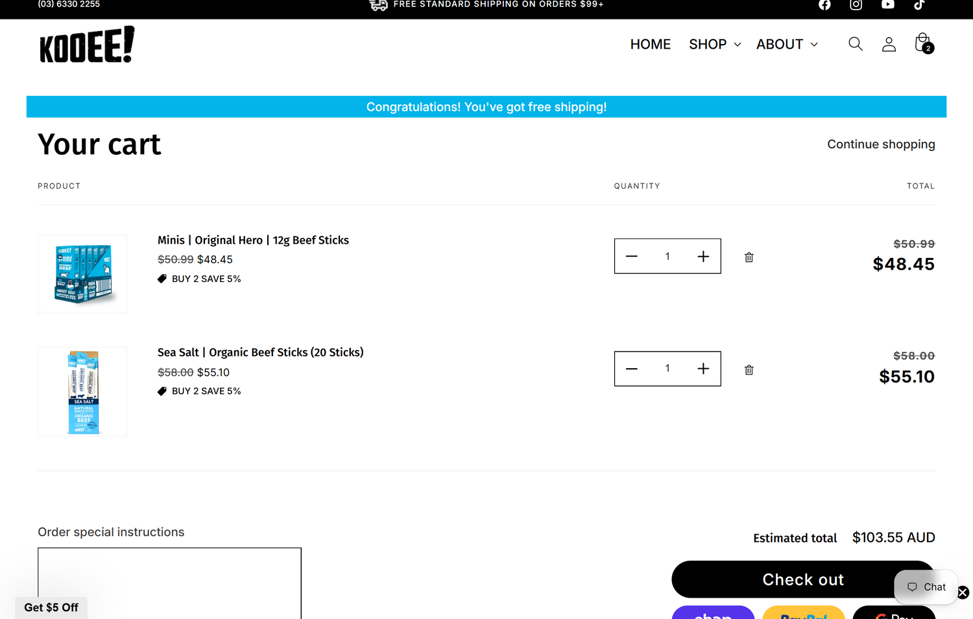This screenshot has height=619, width=973.
Task: Click Sea Salt Beef Sticks product thumbnail
Action: pyautogui.click(x=82, y=391)
